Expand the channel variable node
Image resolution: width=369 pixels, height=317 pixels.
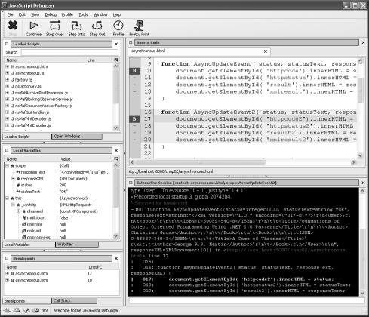[x=18, y=211]
